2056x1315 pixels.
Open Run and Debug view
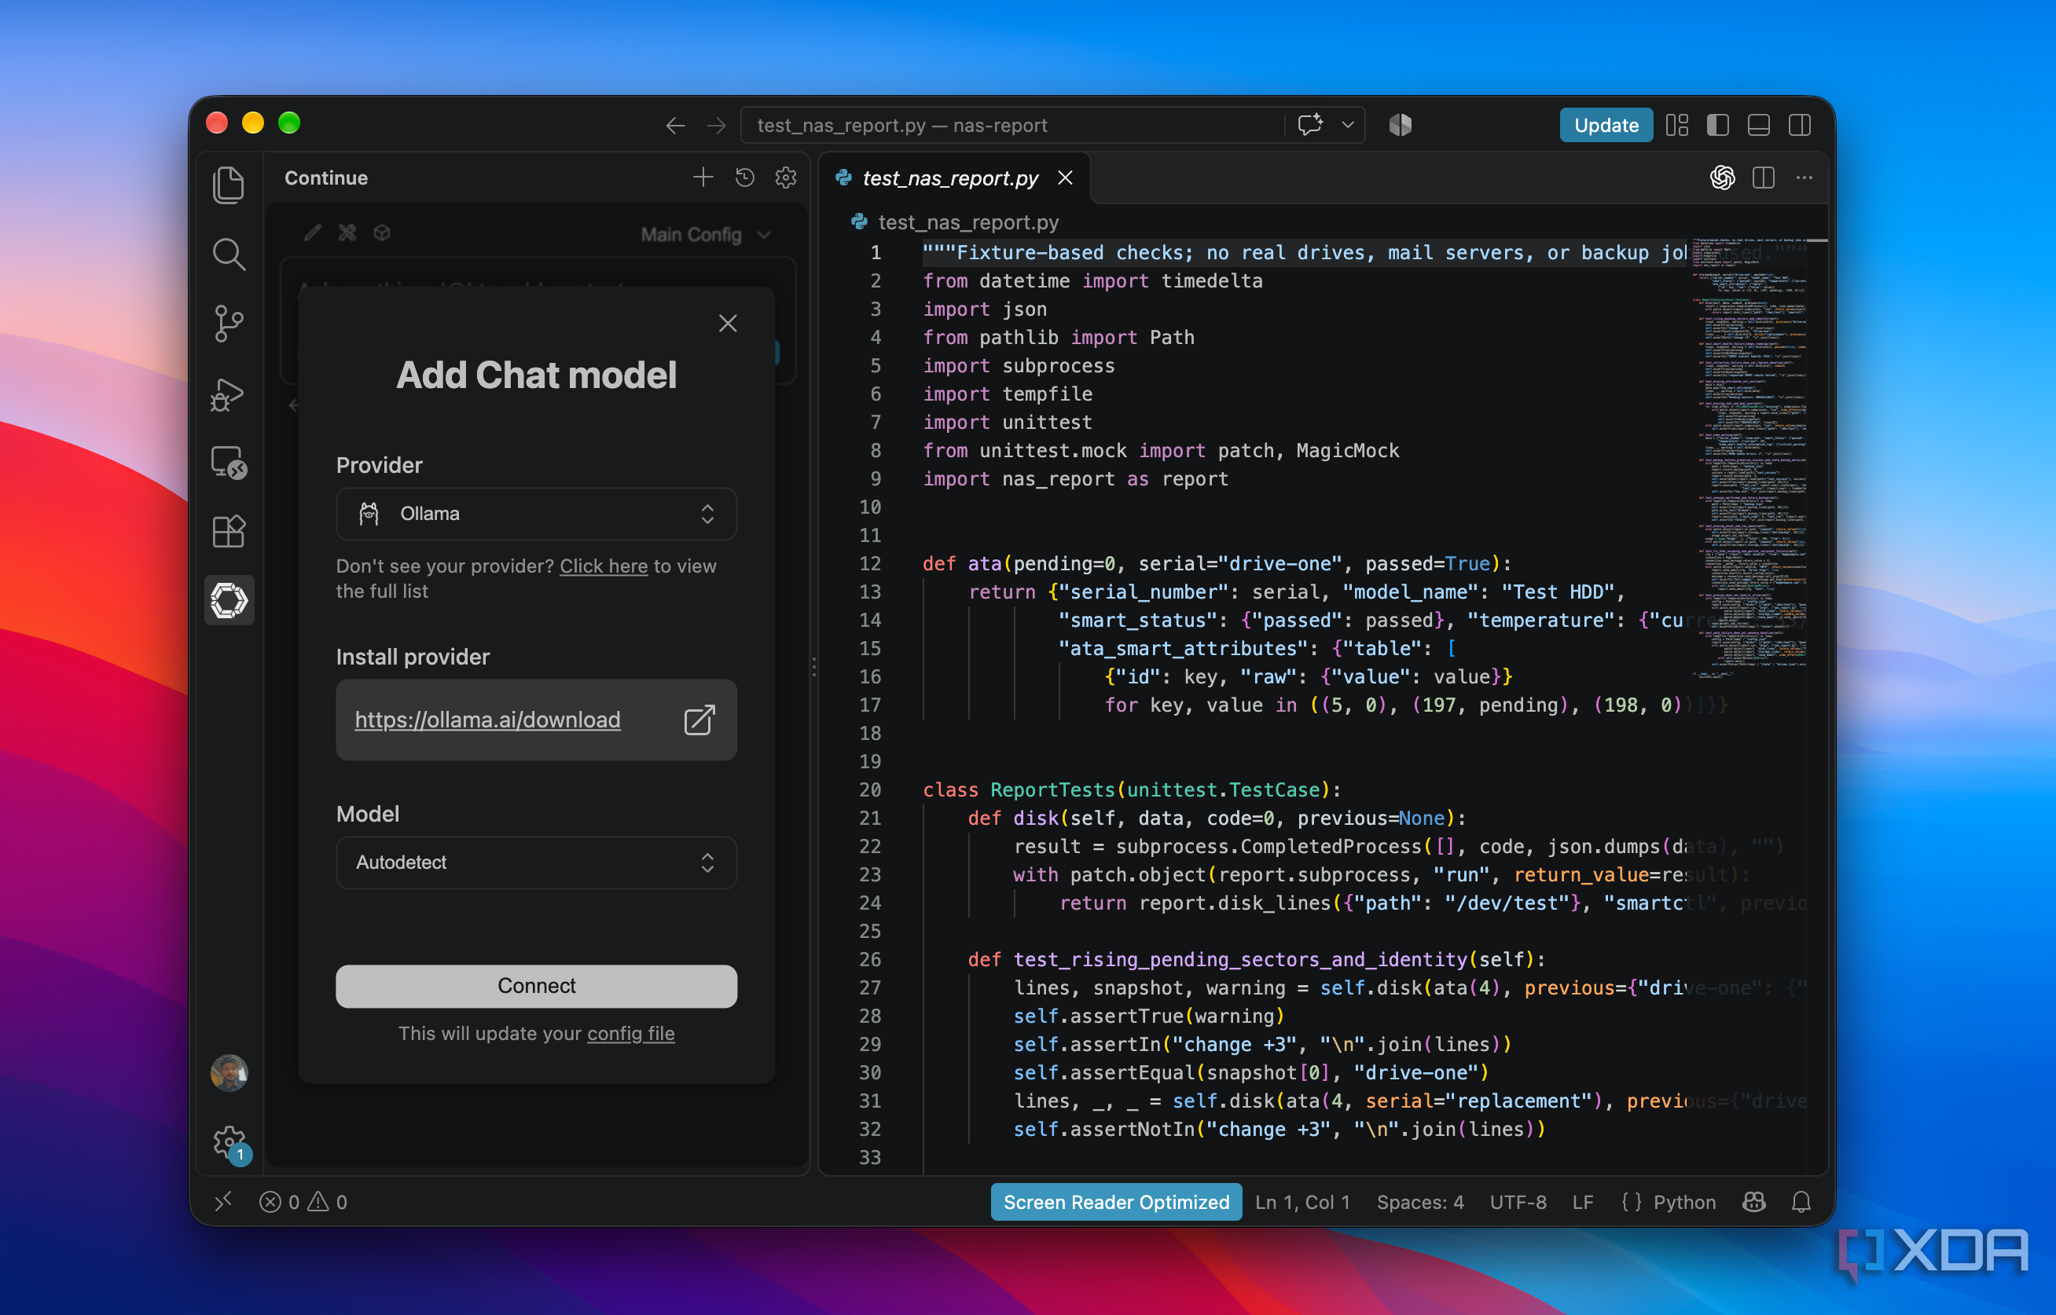(228, 394)
